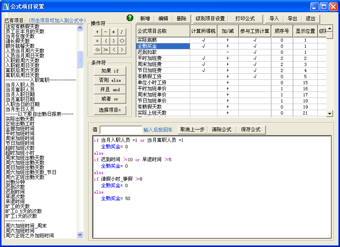
Task: Click formula table scrollbar down arrow
Action: (x=329, y=113)
